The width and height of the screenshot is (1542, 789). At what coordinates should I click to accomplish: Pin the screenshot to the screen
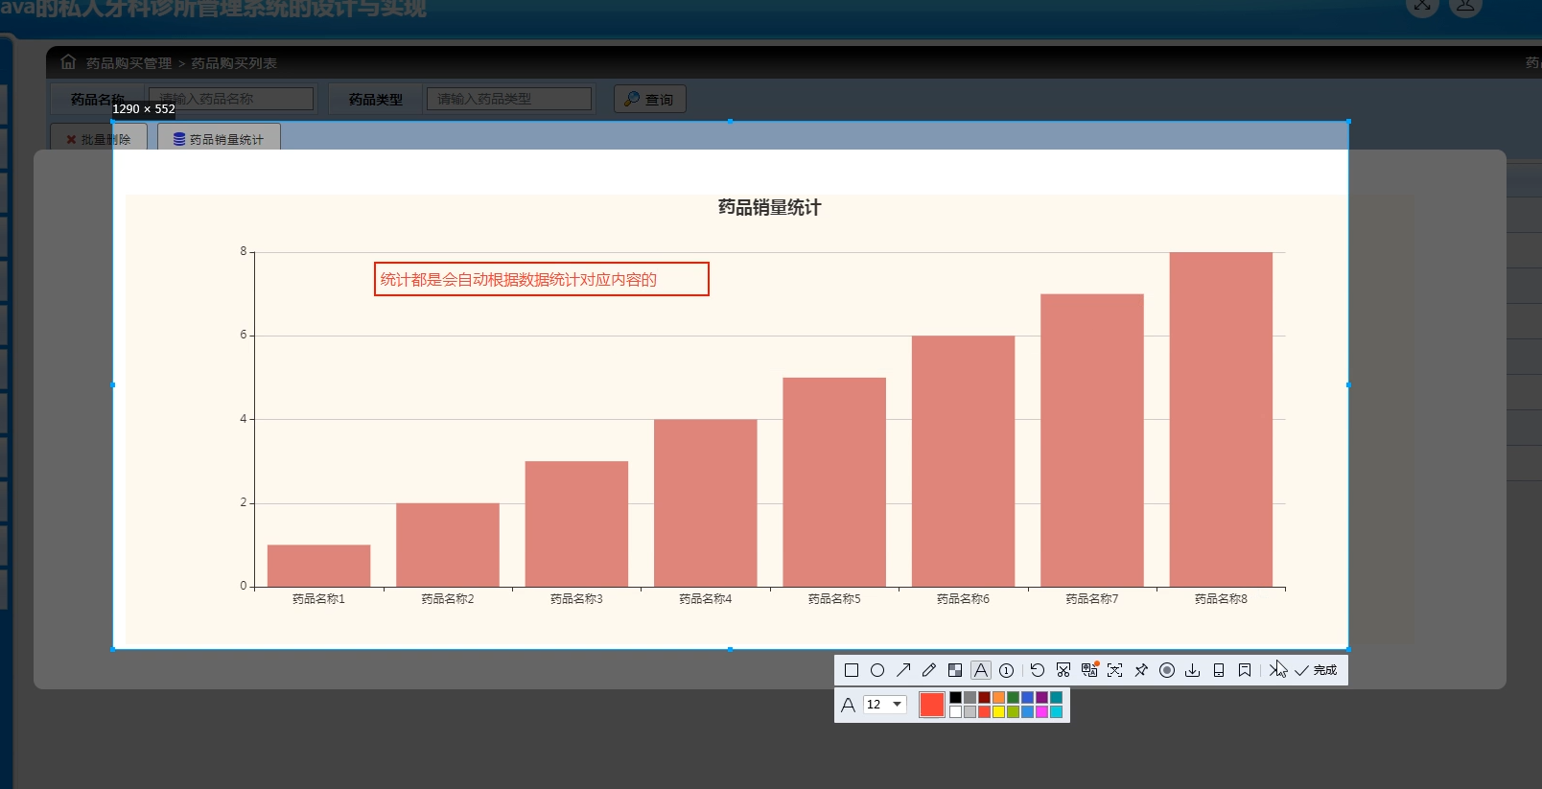[x=1141, y=670]
